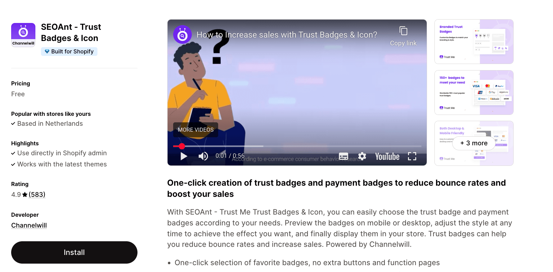
Task: Click the Highlights section heading
Action: point(25,143)
